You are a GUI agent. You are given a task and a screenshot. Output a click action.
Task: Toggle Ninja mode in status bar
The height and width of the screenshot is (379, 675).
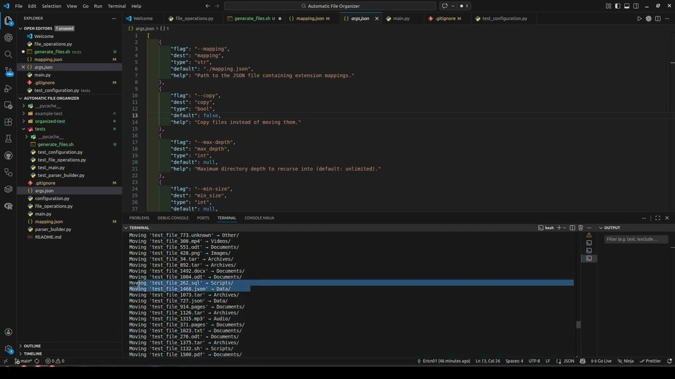pyautogui.click(x=625, y=361)
